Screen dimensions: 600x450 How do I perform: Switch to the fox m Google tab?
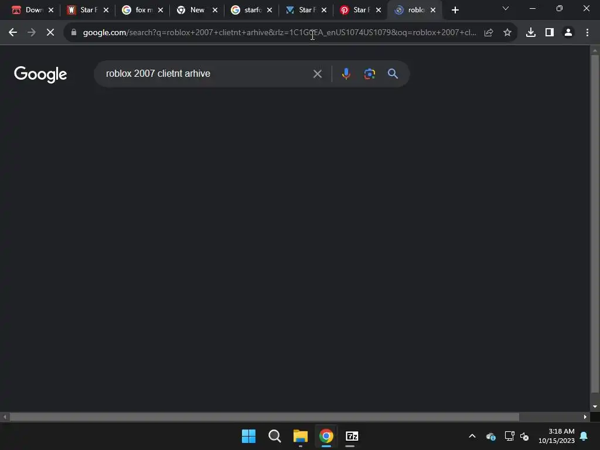point(142,10)
